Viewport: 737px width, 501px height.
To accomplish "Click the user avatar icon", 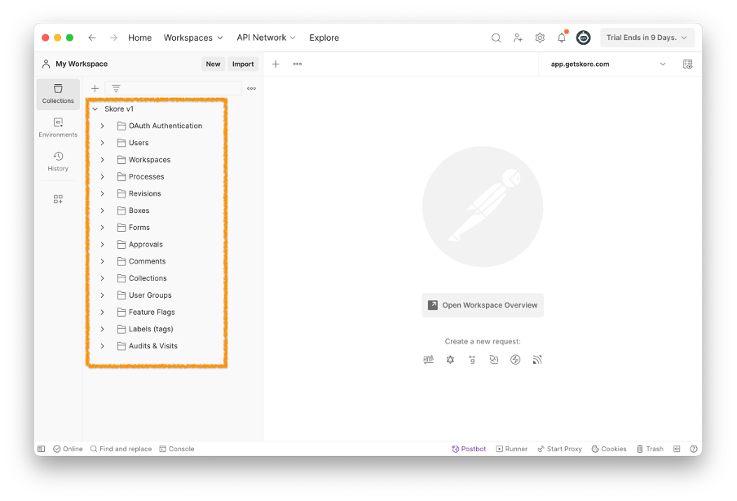I will [x=583, y=38].
